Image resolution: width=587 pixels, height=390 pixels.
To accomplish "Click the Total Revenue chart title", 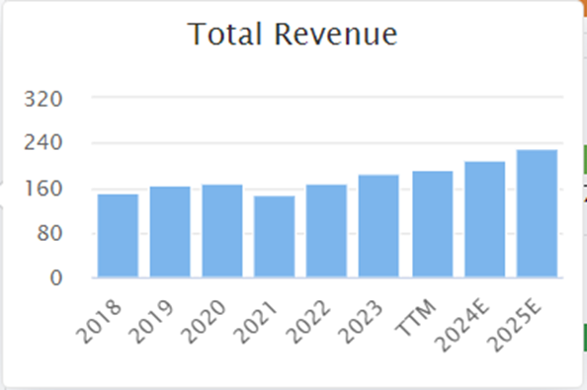I will (293, 35).
